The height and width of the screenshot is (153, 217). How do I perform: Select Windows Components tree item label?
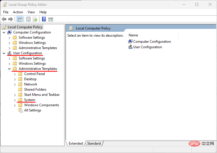(x=41, y=105)
